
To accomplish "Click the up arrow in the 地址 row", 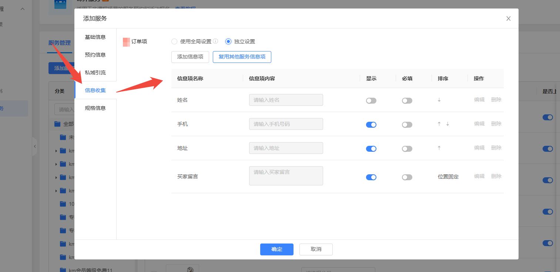I will (439, 148).
